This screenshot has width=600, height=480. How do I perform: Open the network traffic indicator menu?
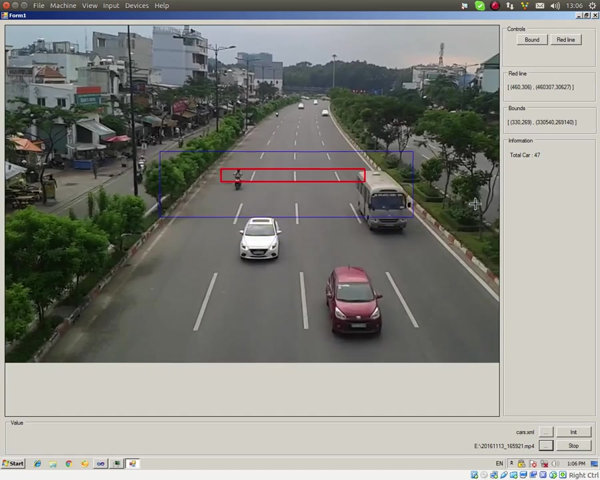(511, 5)
